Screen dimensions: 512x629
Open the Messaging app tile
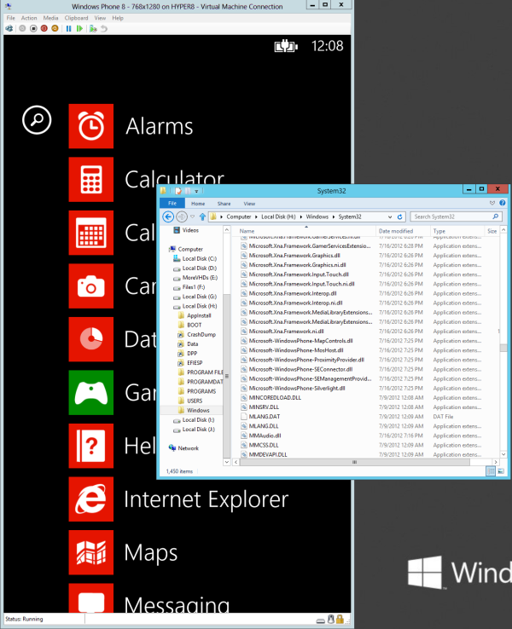click(90, 598)
